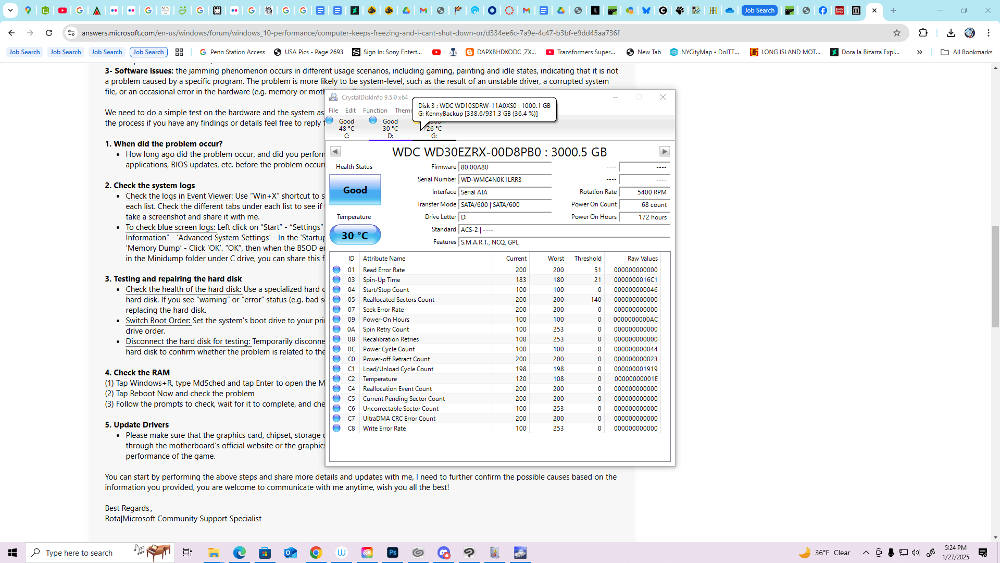Click the 30 °C temperature indicator
This screenshot has width=1000, height=563.
[355, 235]
